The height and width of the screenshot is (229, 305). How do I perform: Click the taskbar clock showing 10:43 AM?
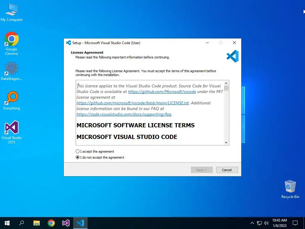(x=279, y=223)
